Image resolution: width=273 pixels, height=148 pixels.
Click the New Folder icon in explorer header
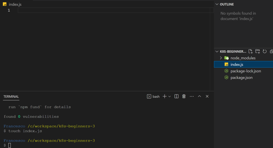[x=258, y=51]
